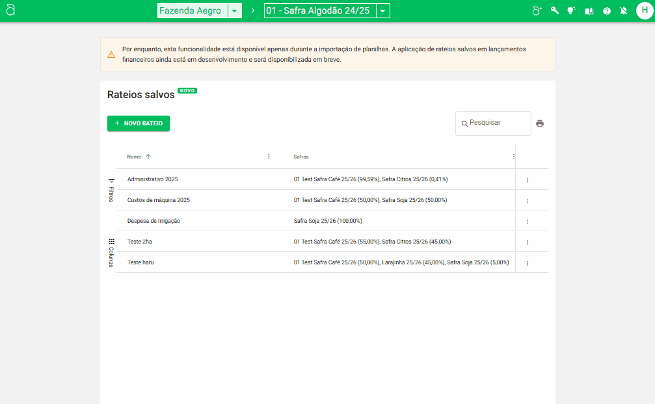Expand the Safra Algodão 24/25 dropdown
The height and width of the screenshot is (404, 655).
[x=383, y=11]
